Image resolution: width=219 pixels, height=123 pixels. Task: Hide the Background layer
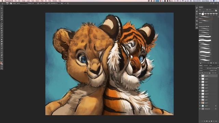point(200,109)
